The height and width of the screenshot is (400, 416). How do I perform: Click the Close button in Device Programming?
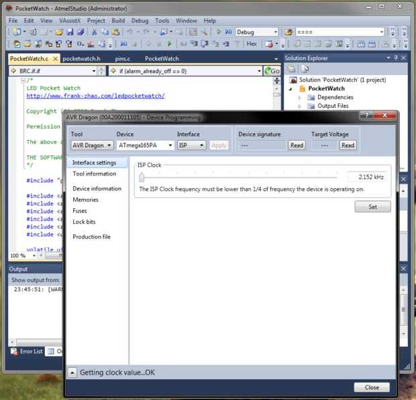click(372, 387)
